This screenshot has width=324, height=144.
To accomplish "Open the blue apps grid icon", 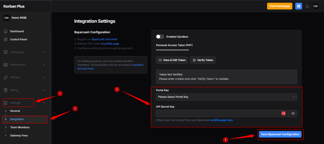I will click(298, 6).
